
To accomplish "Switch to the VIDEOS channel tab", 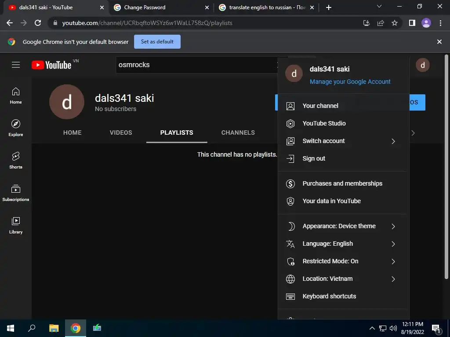I will coord(121,133).
